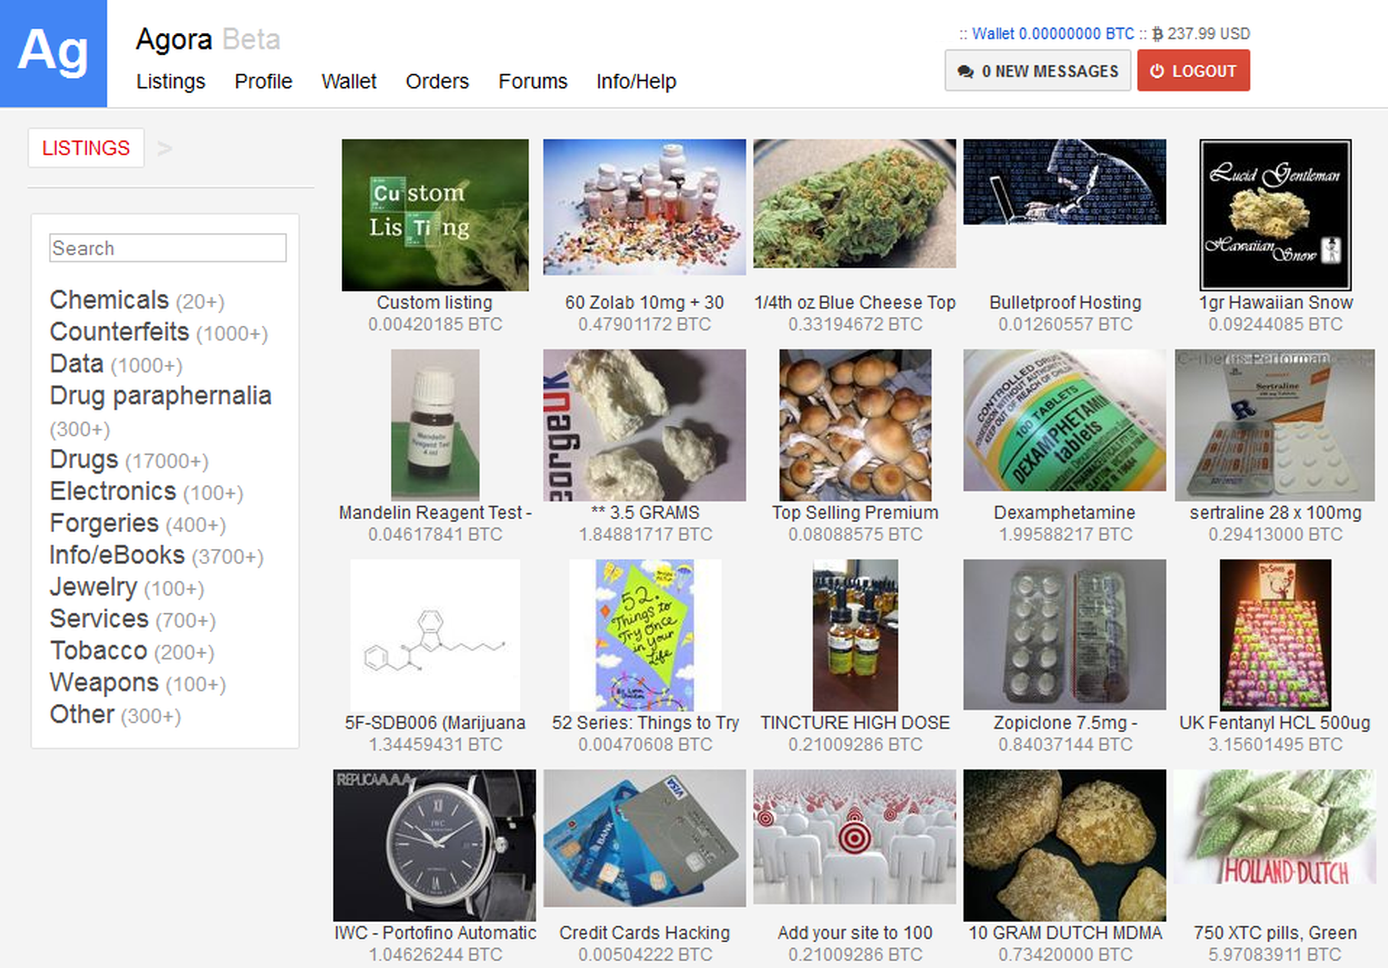
Task: Open the 'UK Fentanyl HCL 500ug' title link
Action: pos(1275,723)
